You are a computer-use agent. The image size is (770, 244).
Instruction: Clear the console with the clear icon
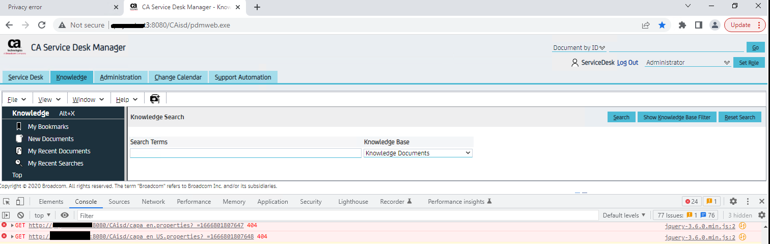click(20, 215)
